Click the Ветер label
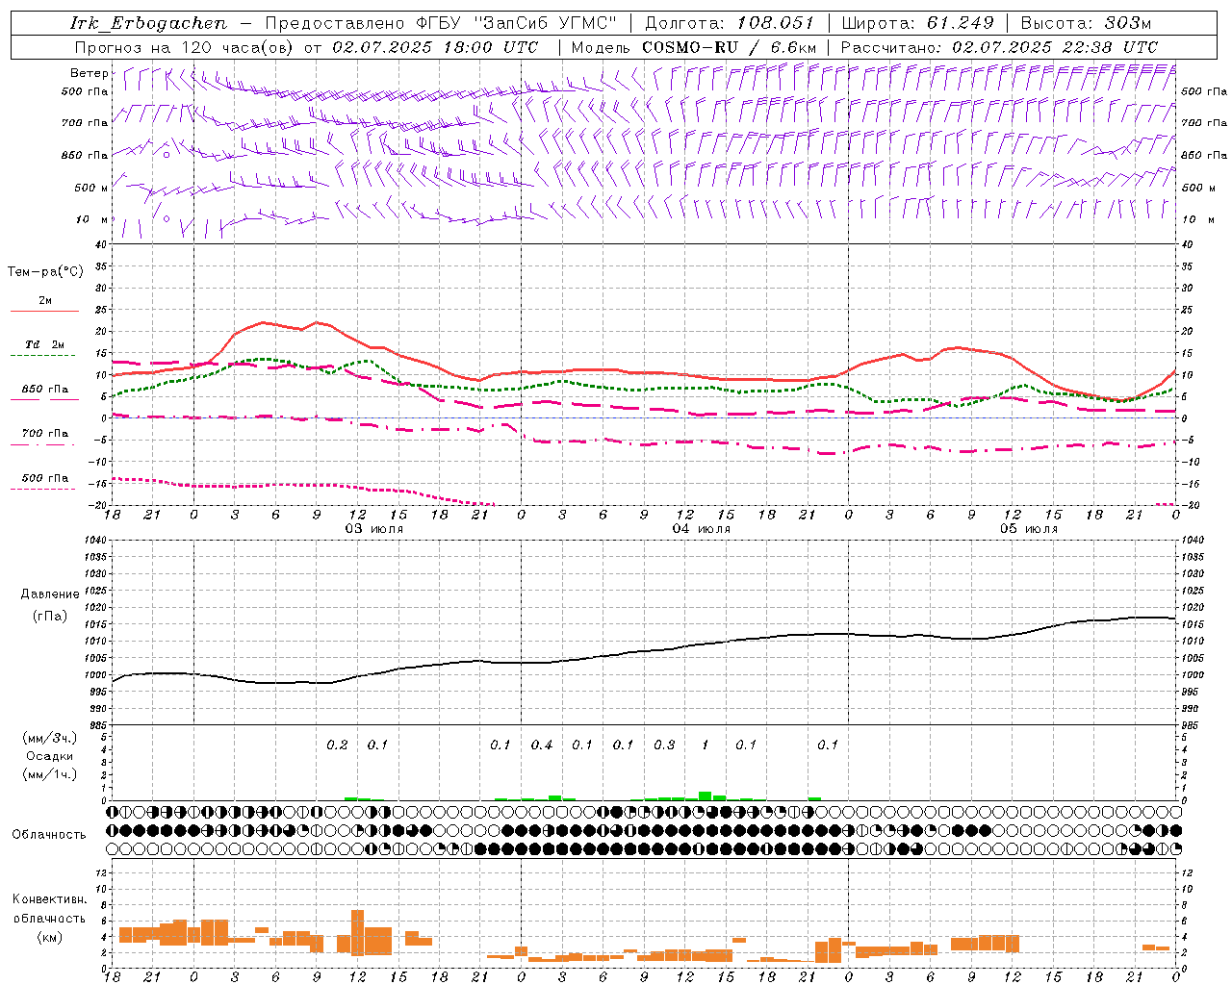Image resolution: width=1232 pixels, height=985 pixels. point(89,73)
